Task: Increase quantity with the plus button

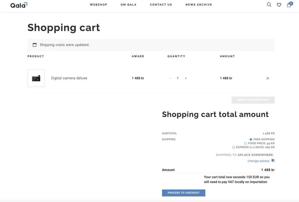Action: (186, 78)
